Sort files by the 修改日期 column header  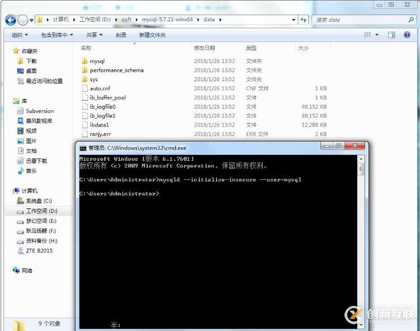point(204,48)
